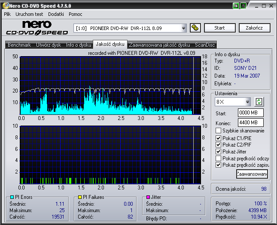Click the green save floppy icon in title bar

point(243,6)
